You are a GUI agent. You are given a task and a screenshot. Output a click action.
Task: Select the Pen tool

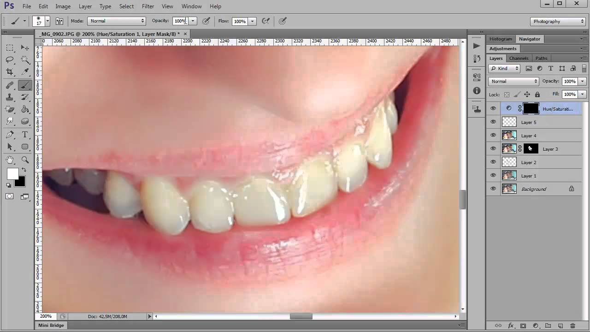[x=10, y=135]
